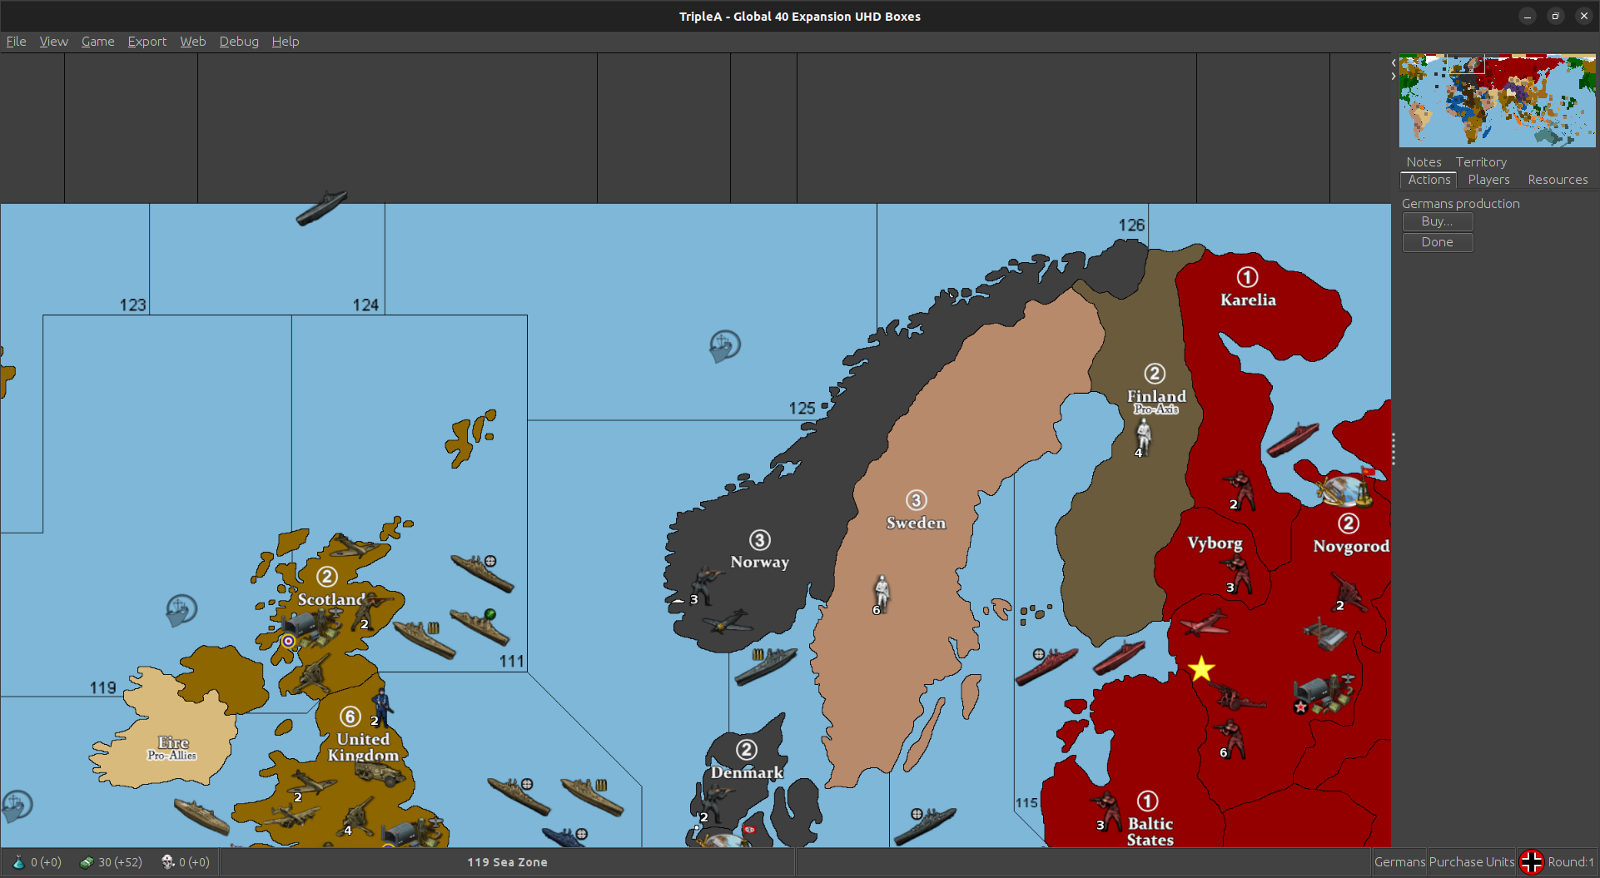The width and height of the screenshot is (1600, 878).
Task: Click the sea zone 126 number
Action: coord(1131,226)
